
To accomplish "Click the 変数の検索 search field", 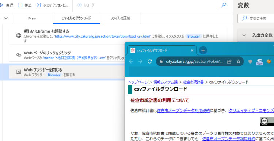I will click(x=256, y=18).
